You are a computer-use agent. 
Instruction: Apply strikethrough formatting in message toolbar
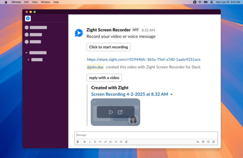tap(95, 142)
